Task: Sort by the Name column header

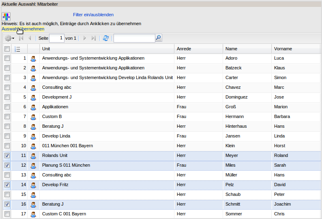Action: 231,49
